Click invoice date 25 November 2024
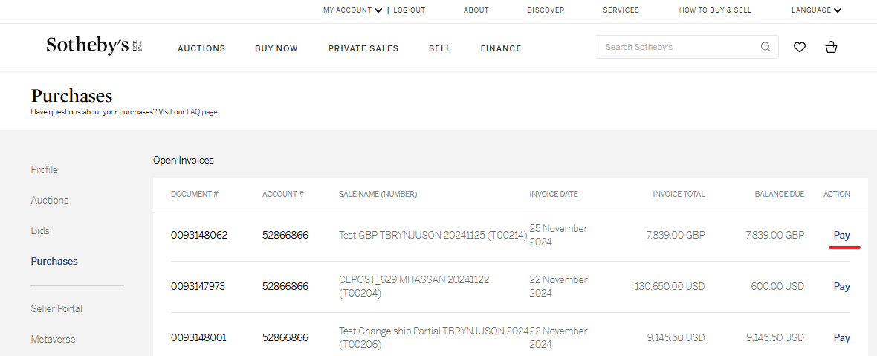This screenshot has width=877, height=356. coord(559,236)
